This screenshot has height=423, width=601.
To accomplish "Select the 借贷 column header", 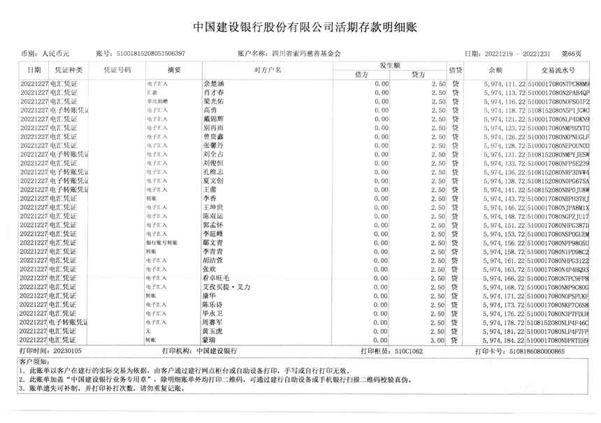I will point(456,70).
